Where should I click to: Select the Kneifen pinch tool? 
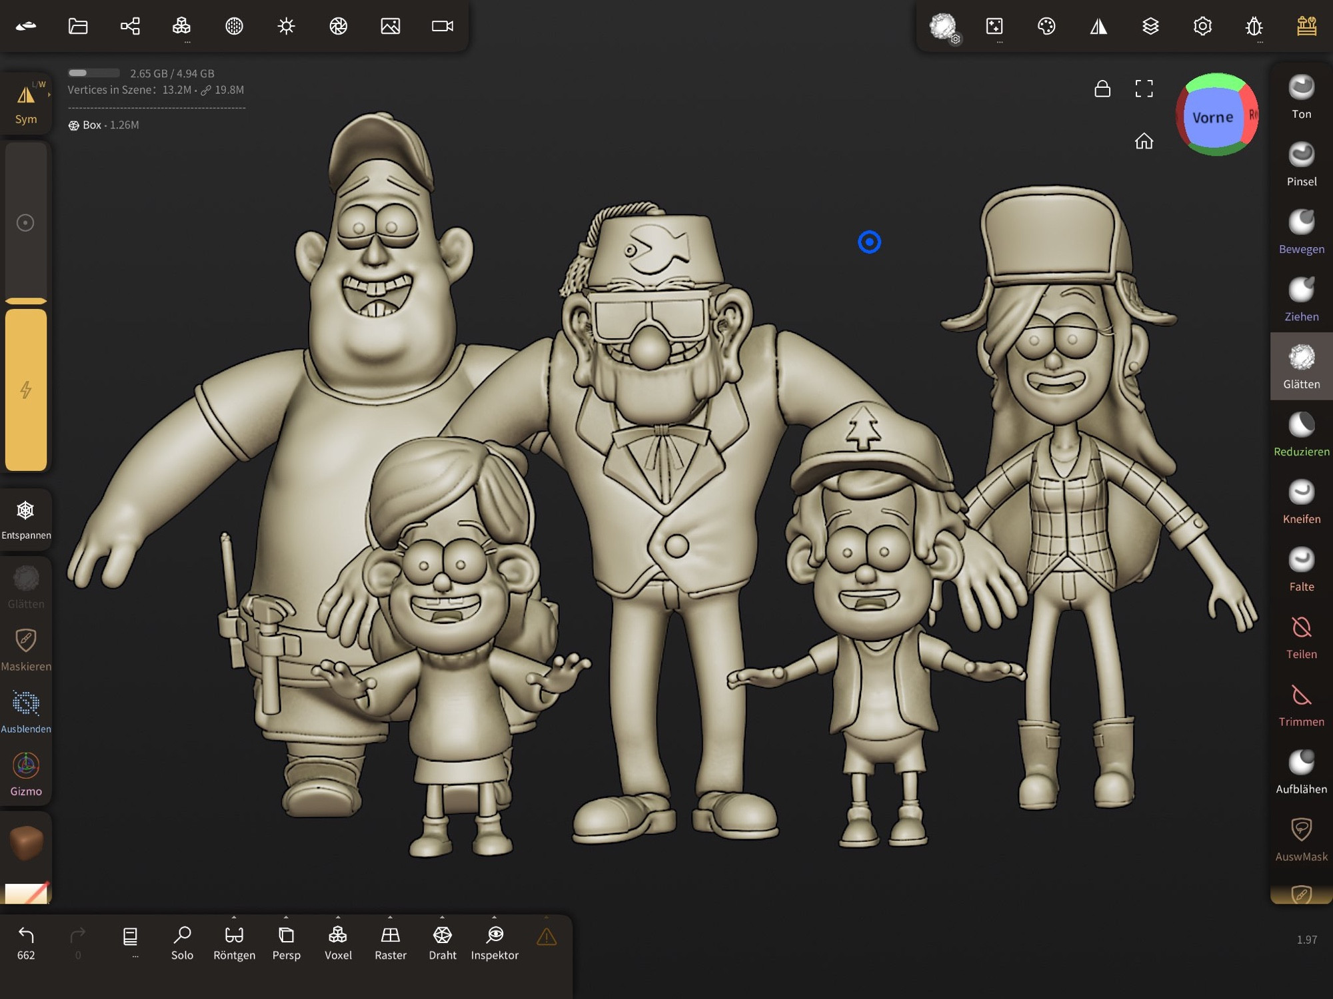(x=1302, y=502)
